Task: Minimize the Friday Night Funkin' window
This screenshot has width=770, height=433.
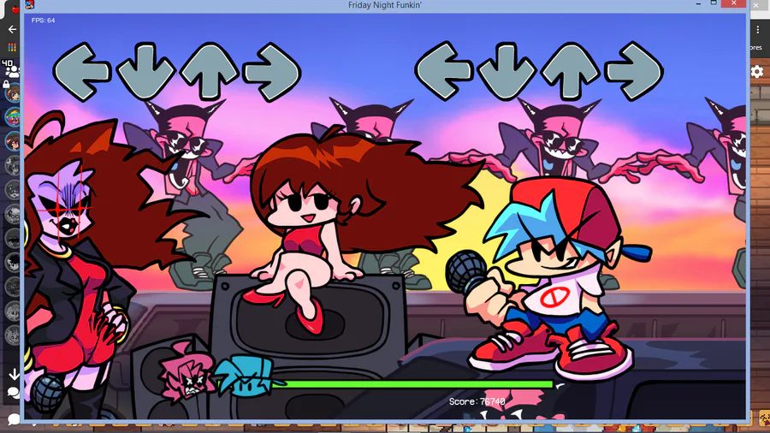Action: [x=698, y=4]
